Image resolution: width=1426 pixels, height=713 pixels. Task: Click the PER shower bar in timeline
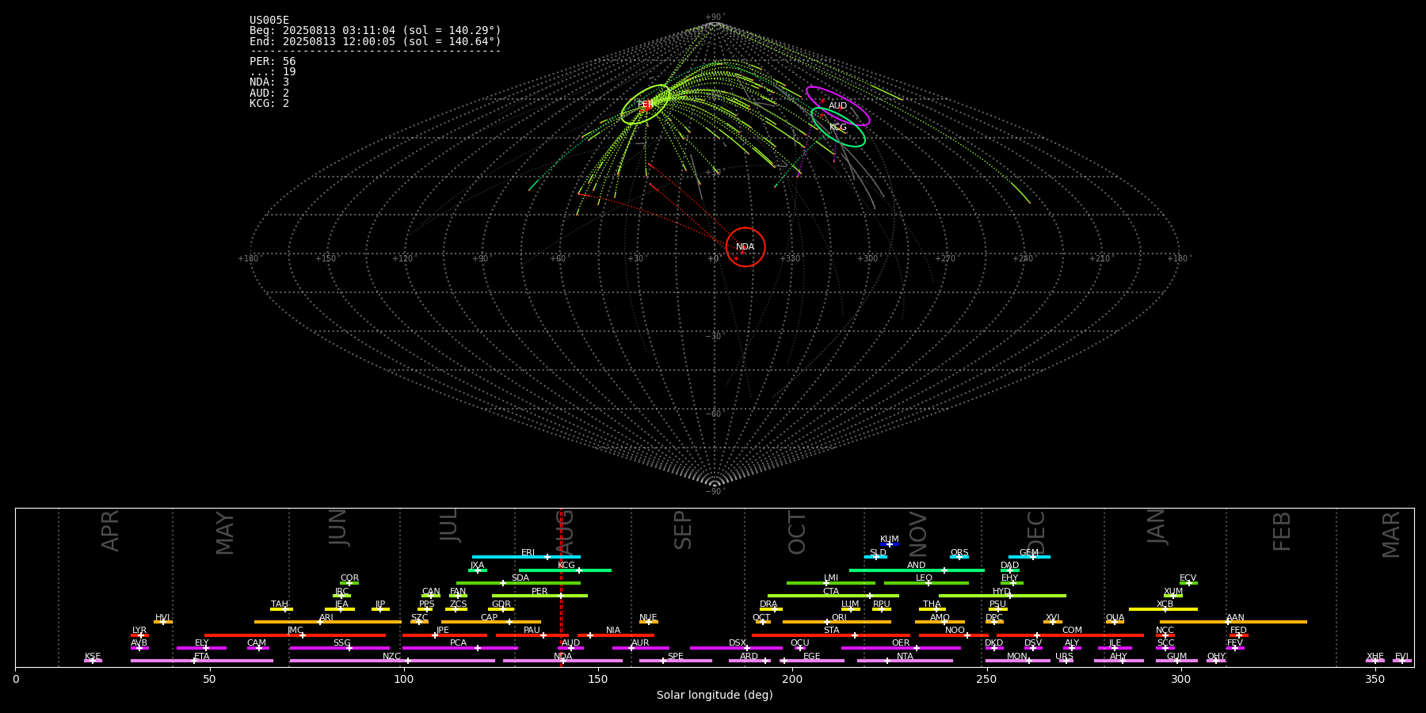tap(540, 596)
